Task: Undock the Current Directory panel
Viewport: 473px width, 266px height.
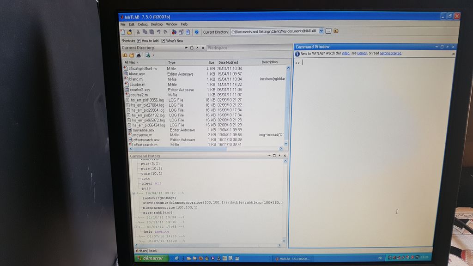Action: [197, 48]
